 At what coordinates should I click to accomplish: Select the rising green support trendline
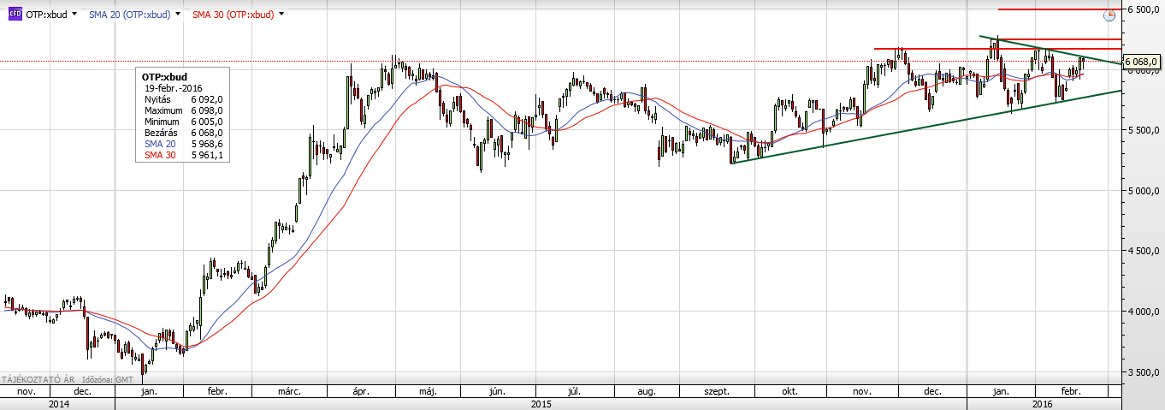[x=926, y=127]
